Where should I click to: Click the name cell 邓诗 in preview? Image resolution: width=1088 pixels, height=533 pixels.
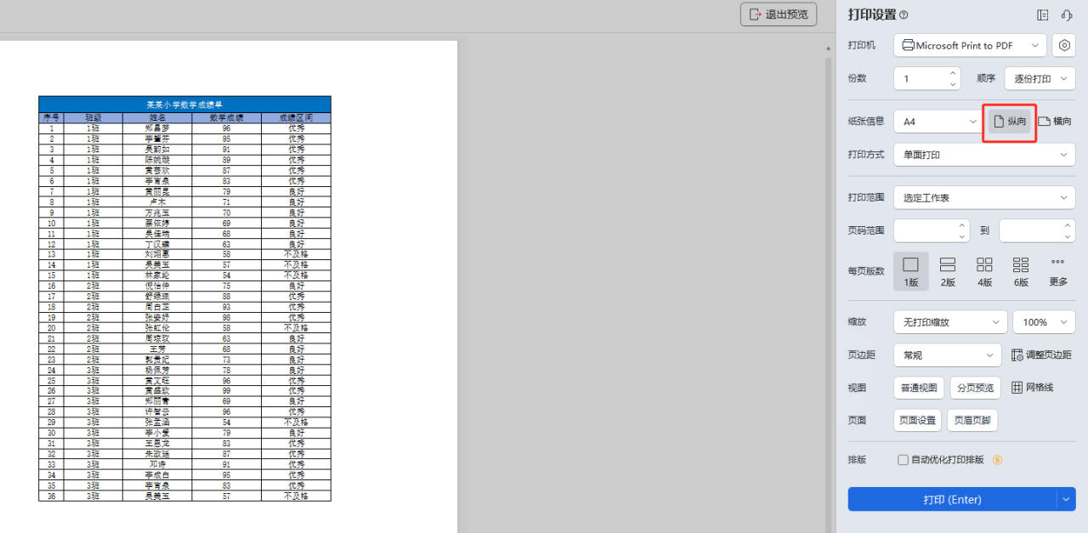point(157,464)
